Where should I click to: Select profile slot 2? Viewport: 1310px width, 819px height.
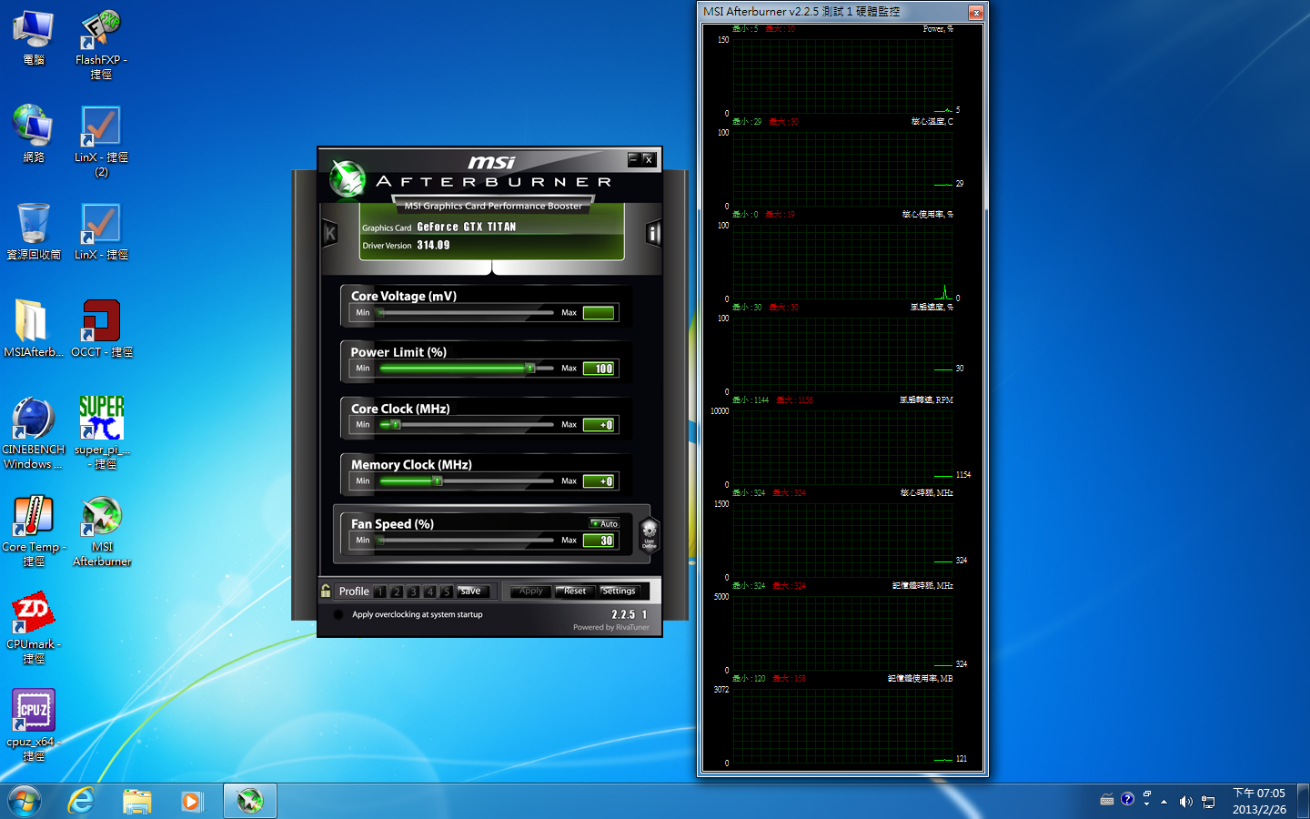[x=397, y=591]
